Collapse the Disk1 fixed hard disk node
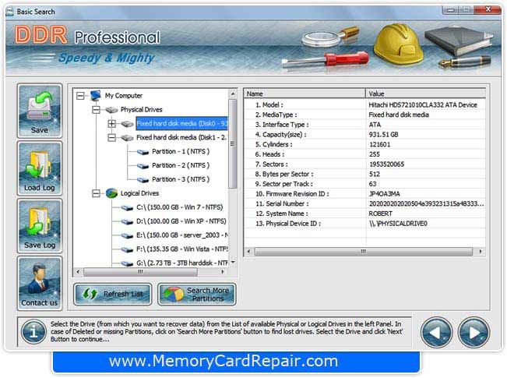This screenshot has width=507, height=378. click(x=111, y=137)
